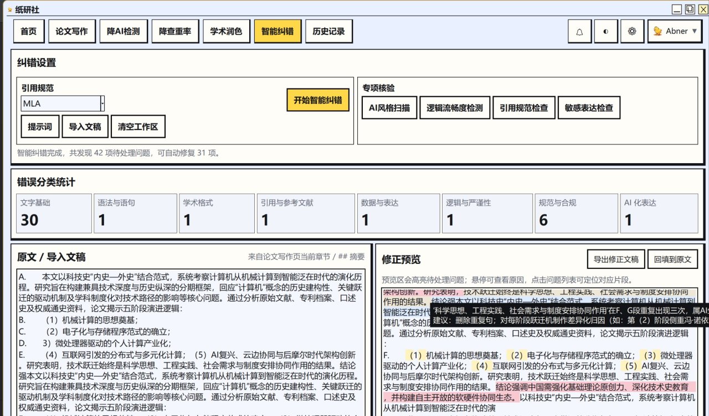Image resolution: width=709 pixels, height=416 pixels.
Task: Run AI风格扫描 check
Action: [389, 108]
